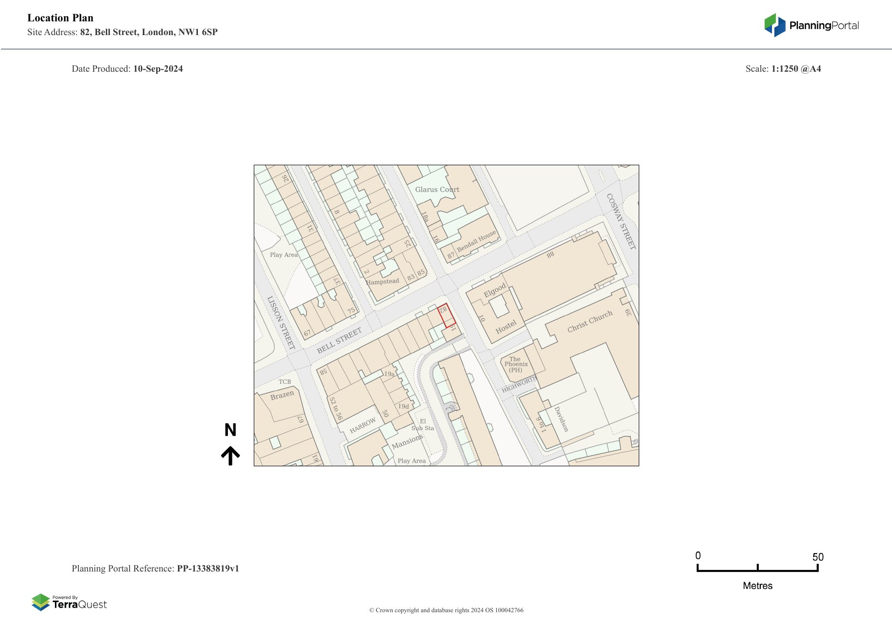This screenshot has height=631, width=892.
Task: Select the reference PP-13383819v1
Action: coord(207,568)
